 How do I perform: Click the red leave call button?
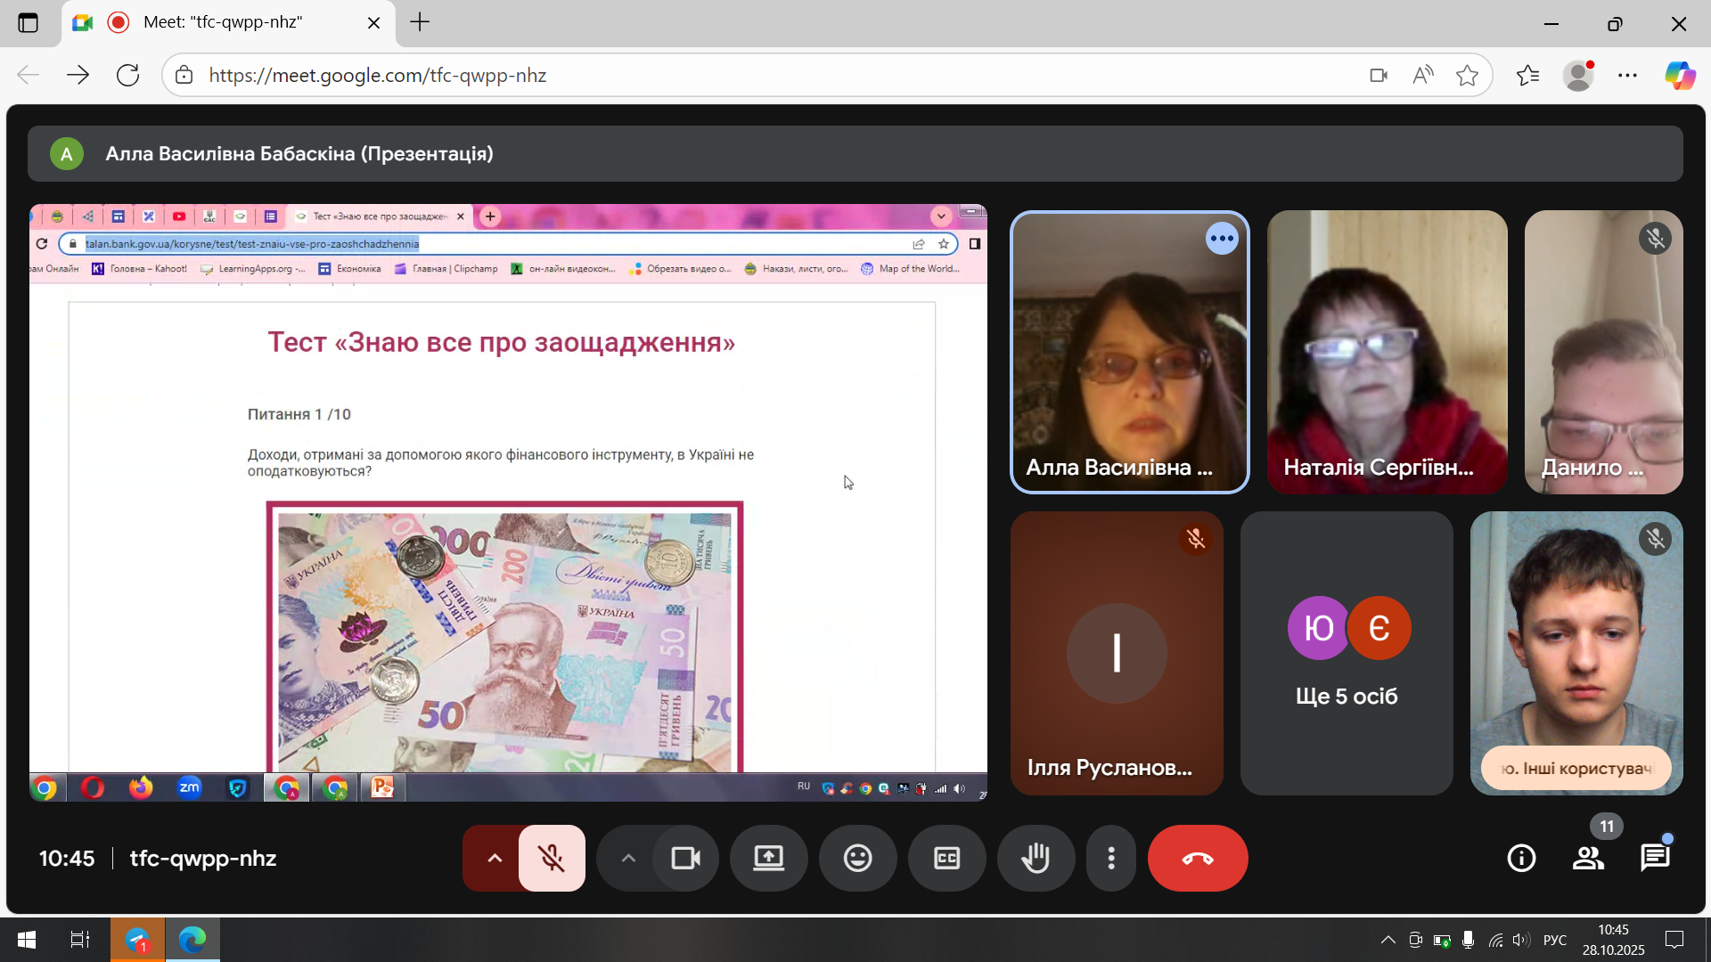(1197, 858)
